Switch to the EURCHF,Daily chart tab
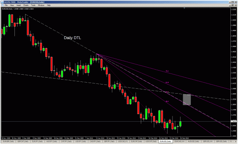The image size is (238, 144). coord(136,141)
